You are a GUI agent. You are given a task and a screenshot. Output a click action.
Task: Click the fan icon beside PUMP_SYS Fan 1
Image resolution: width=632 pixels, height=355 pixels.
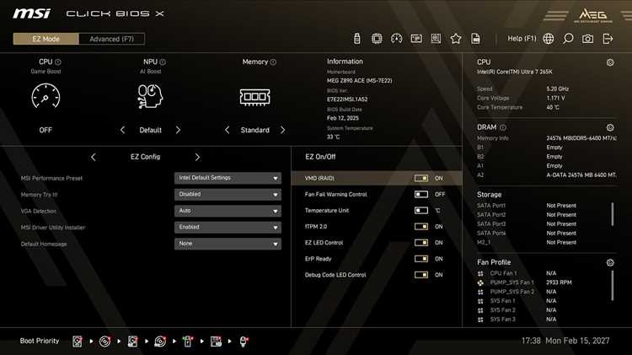click(x=480, y=282)
